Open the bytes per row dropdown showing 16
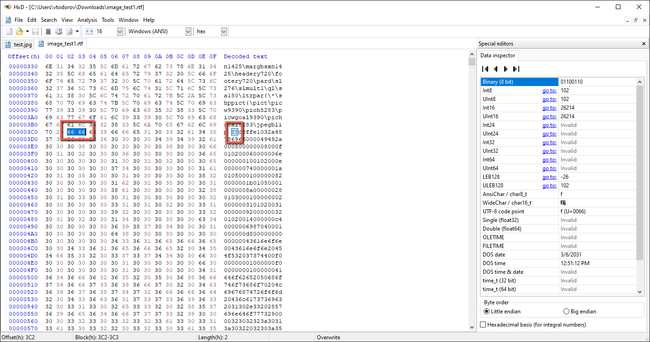The width and height of the screenshot is (650, 342). (120, 31)
